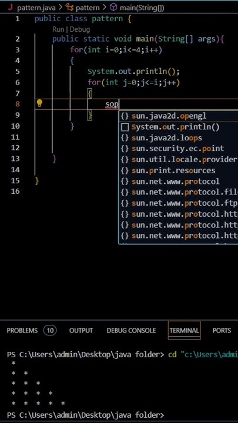This screenshot has width=238, height=423.
Task: Open the DEBUG CONSOLE tab
Action: point(131,330)
